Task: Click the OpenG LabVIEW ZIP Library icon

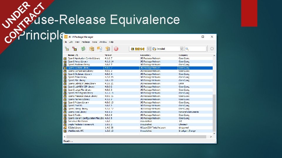Action: point(65,87)
